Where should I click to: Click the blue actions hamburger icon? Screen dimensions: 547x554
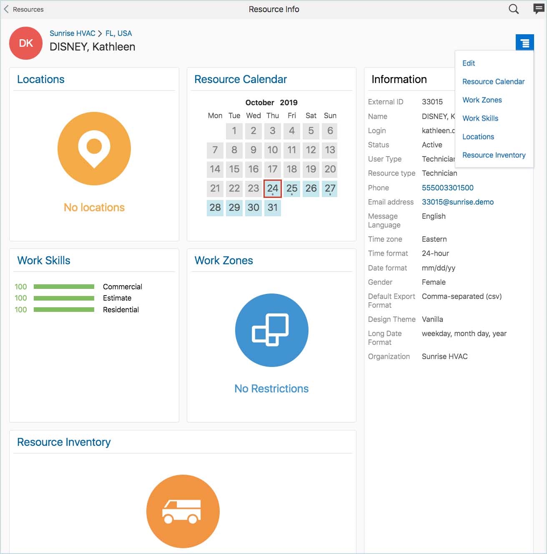524,42
